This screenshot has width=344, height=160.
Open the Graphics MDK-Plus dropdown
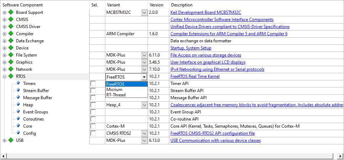tap(144, 62)
